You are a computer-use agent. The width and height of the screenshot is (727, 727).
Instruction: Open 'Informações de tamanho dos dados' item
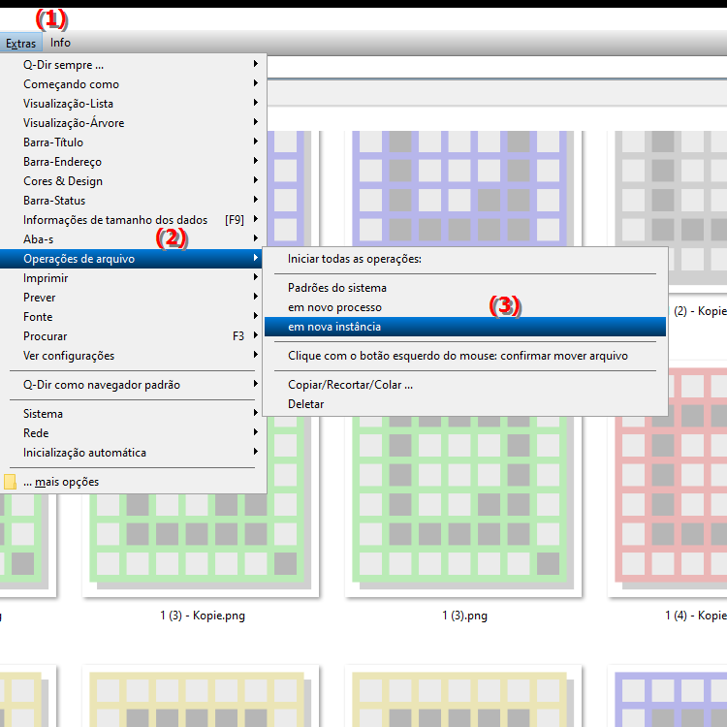click(115, 220)
